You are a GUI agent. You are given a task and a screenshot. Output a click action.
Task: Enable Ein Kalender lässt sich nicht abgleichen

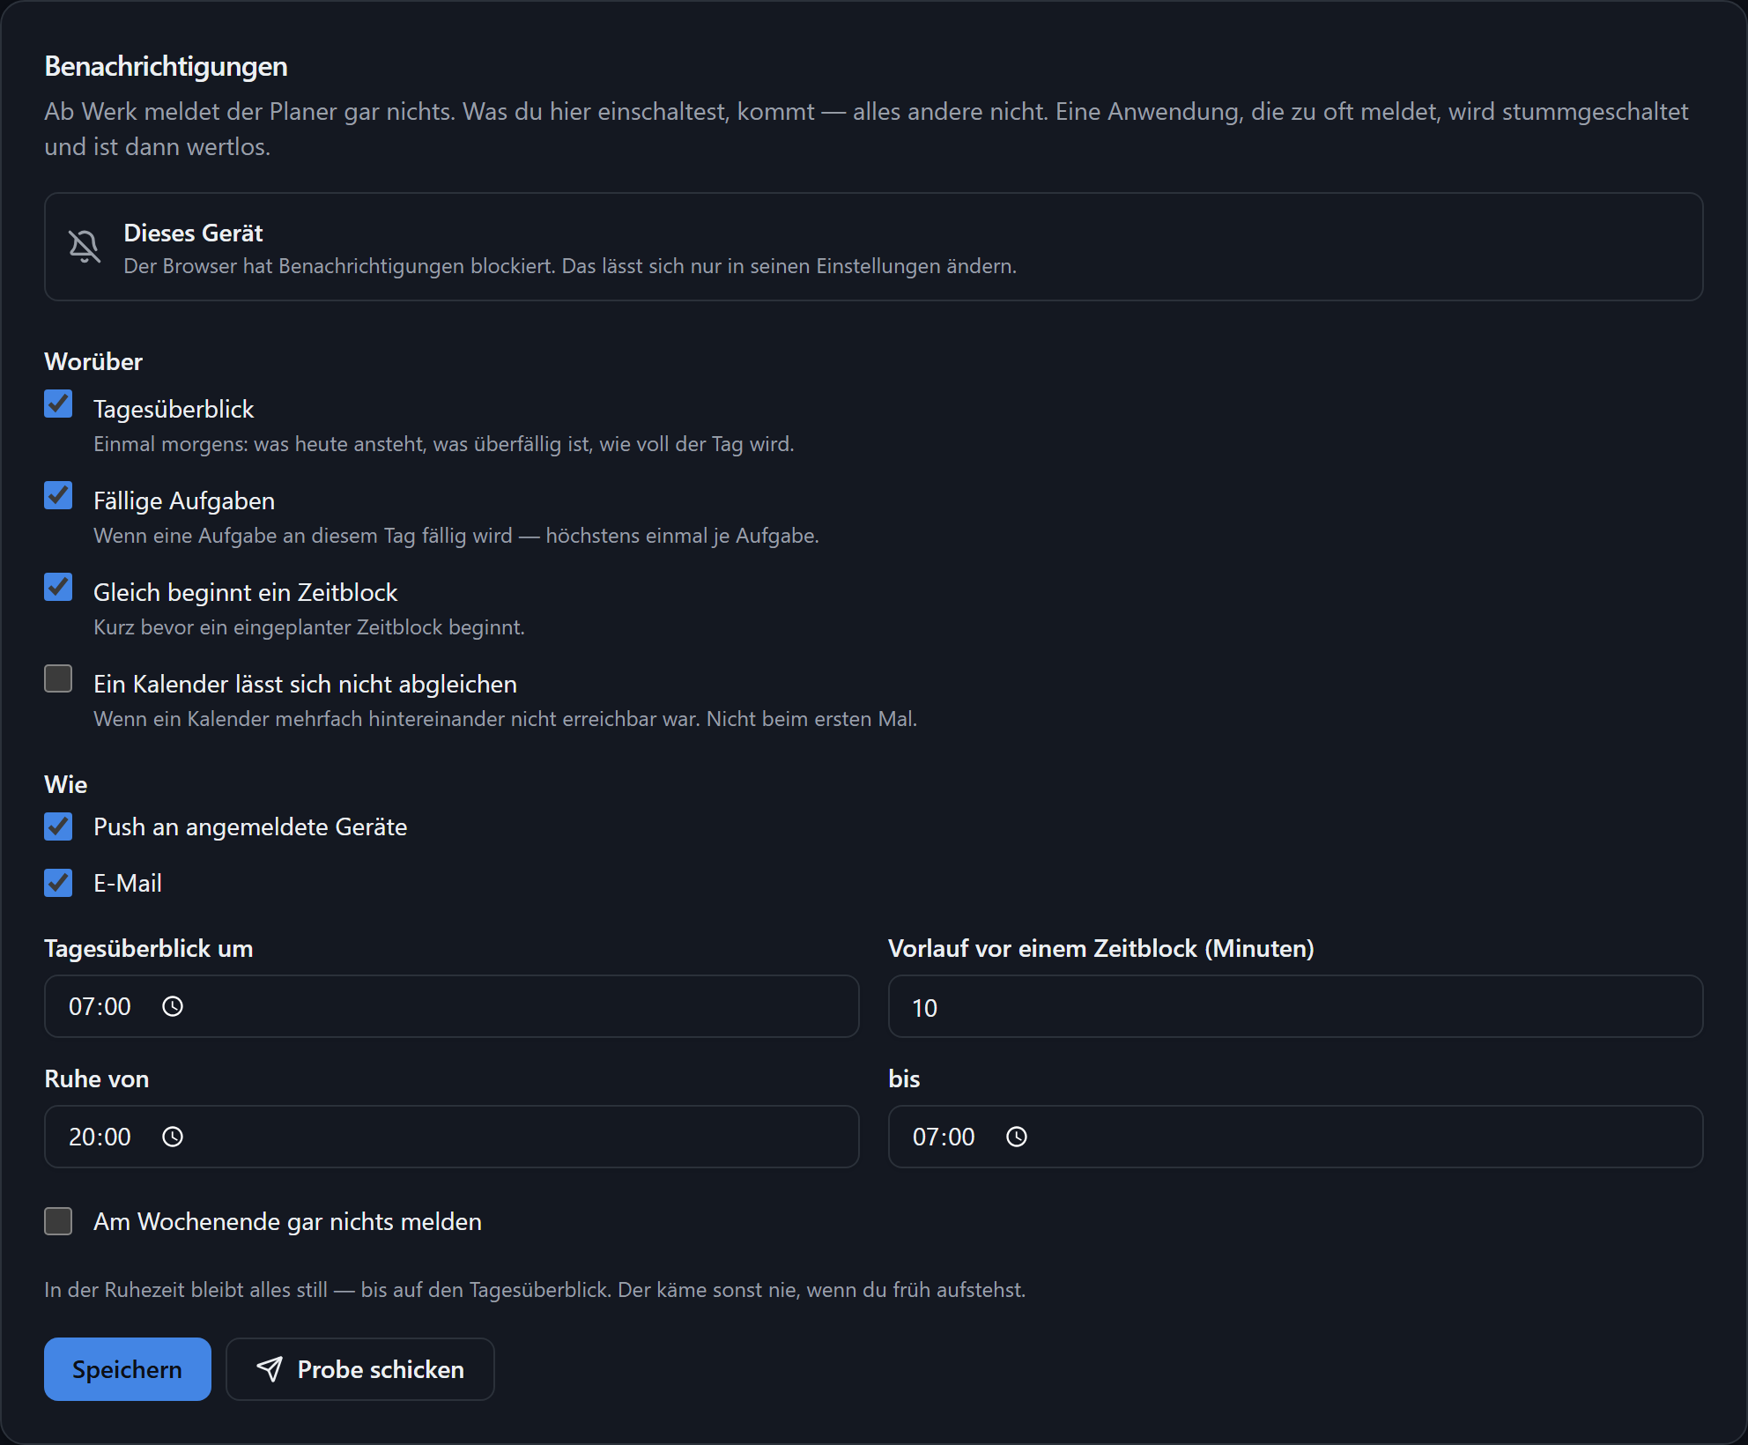click(58, 679)
